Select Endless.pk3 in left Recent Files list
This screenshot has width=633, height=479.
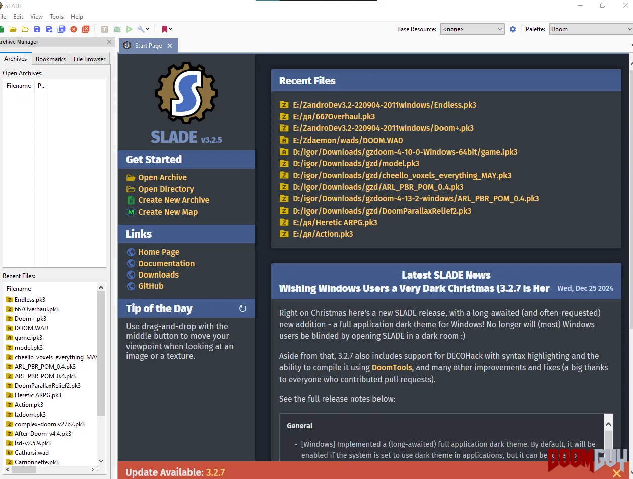[30, 300]
